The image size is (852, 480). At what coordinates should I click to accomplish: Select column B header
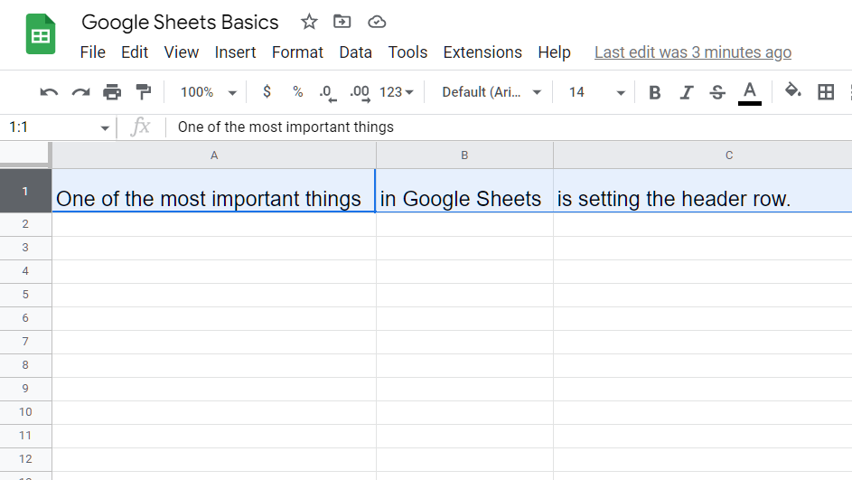(464, 155)
